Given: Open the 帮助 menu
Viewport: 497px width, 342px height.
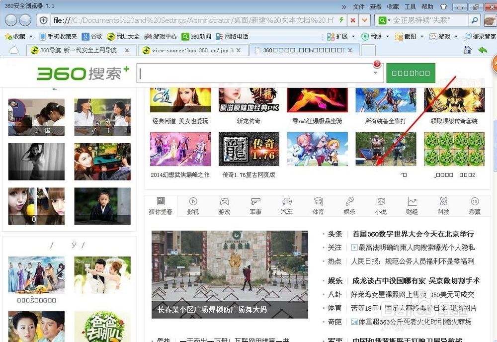Looking at the screenshot, I should click(x=427, y=6).
